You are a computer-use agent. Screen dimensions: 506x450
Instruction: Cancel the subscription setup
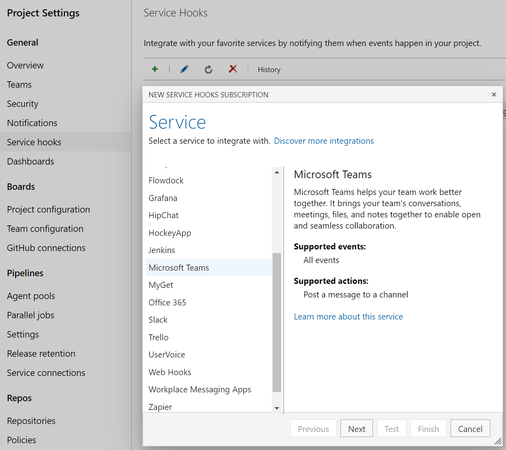[x=470, y=428]
